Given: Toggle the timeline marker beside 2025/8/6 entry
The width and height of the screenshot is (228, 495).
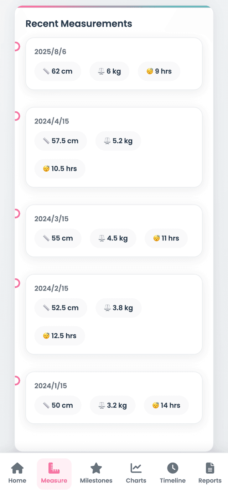Looking at the screenshot, I should click(x=16, y=46).
